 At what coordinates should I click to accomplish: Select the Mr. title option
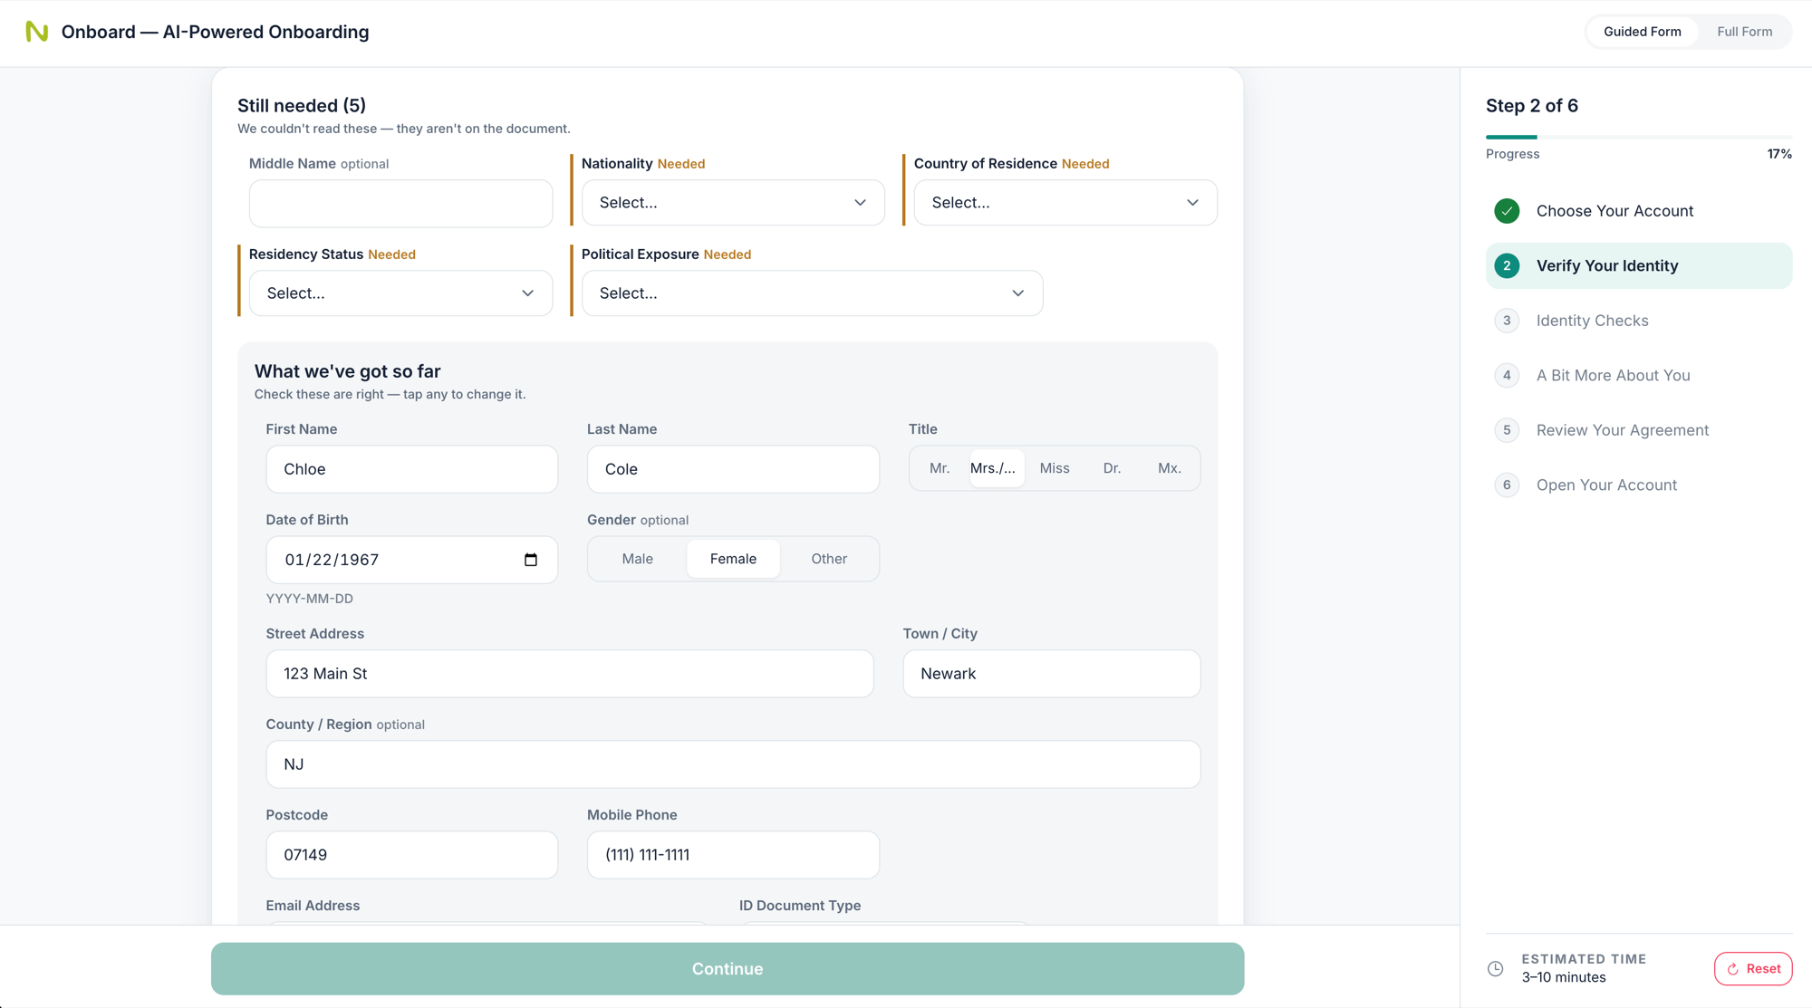[x=940, y=468]
